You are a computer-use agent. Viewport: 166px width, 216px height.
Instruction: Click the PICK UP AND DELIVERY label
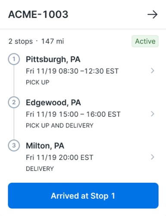[60, 125]
